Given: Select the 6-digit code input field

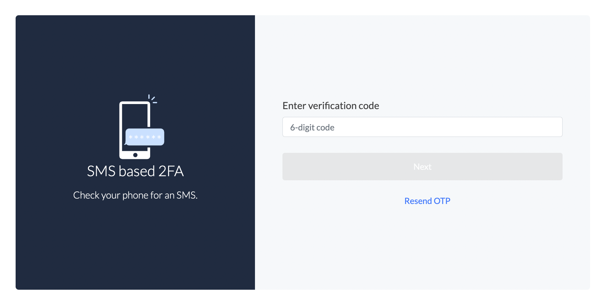Looking at the screenshot, I should [422, 127].
